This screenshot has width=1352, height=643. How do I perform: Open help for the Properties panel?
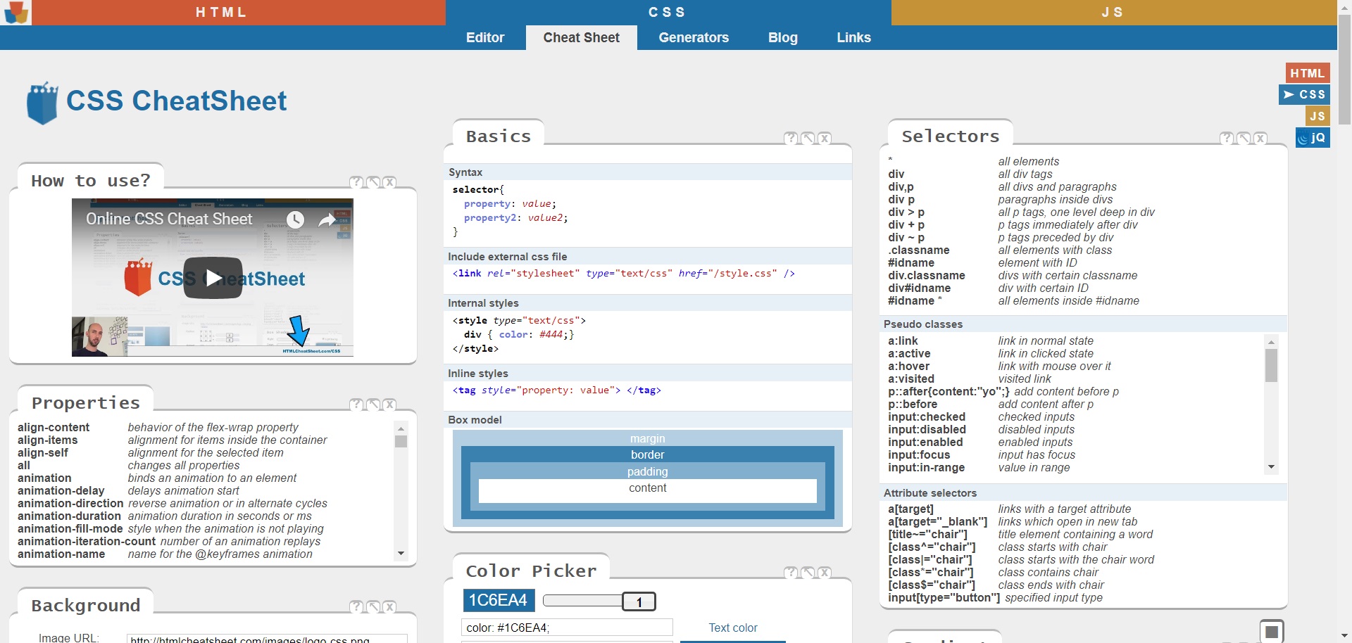click(356, 405)
